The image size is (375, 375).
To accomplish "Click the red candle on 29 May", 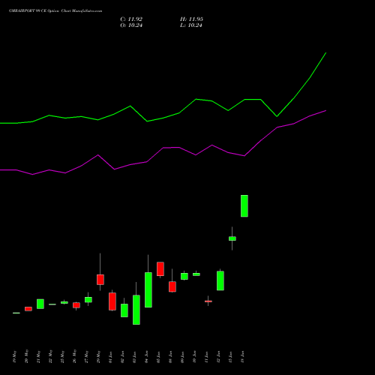I will 100,280.
